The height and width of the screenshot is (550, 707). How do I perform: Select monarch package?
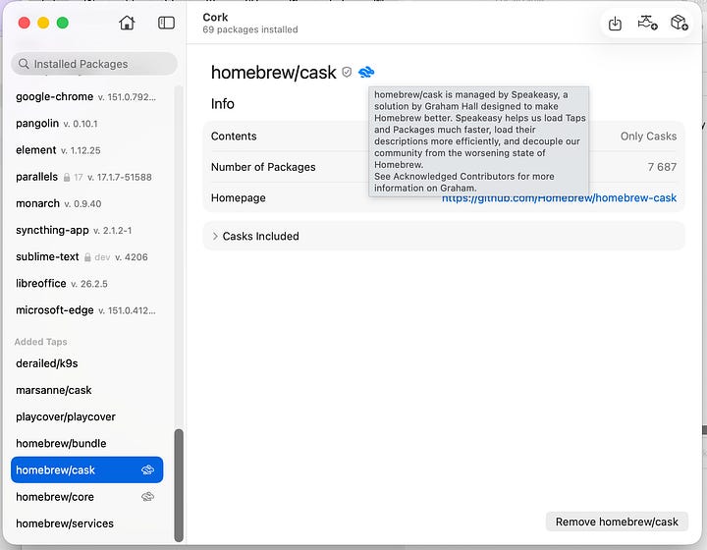coord(86,203)
